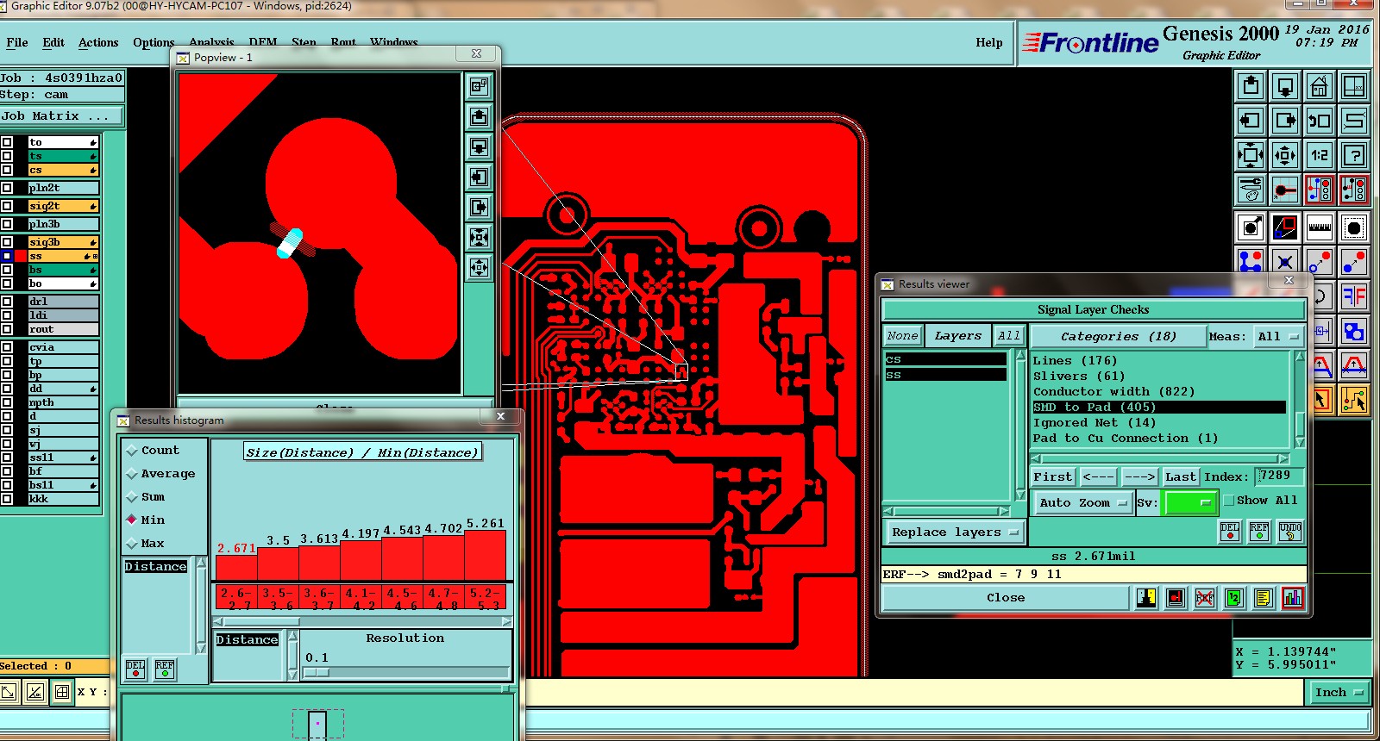Click Last button in Results viewer
This screenshot has width=1380, height=741.
click(1181, 476)
